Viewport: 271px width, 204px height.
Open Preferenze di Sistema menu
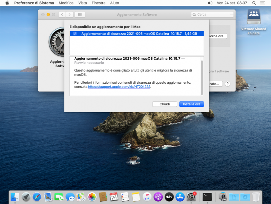34,3
